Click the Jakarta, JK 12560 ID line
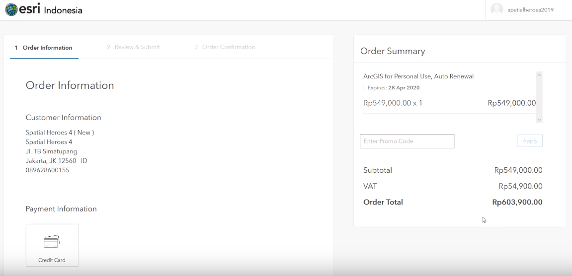The image size is (572, 276). 57,160
